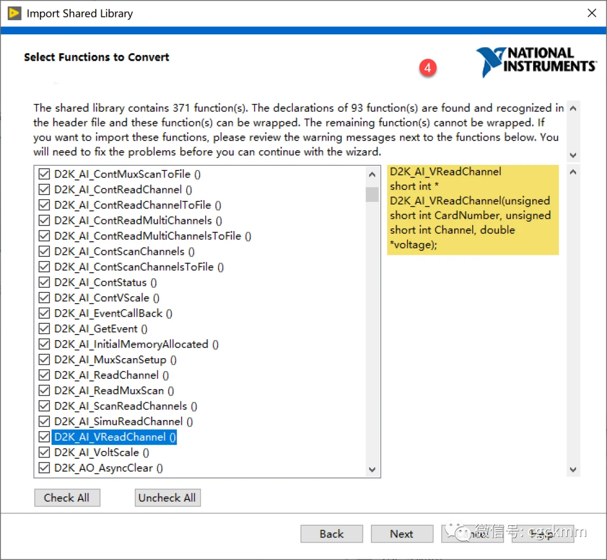This screenshot has width=607, height=560.
Task: Uncheck D2K_AI_ContMuxScanToFile checkbox
Action: (x=44, y=174)
